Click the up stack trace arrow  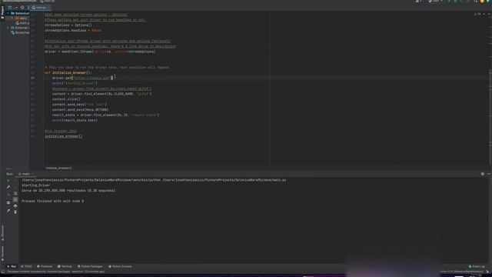tap(15, 180)
